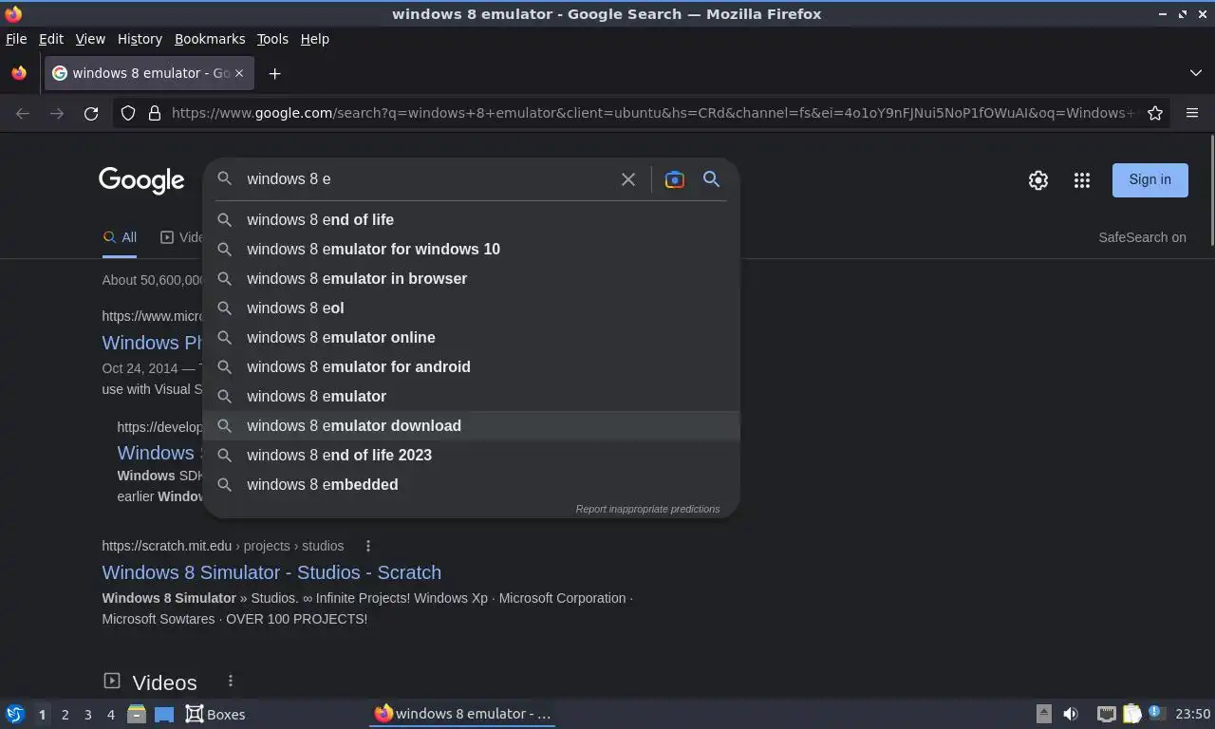Choose suggestion emulator for android
This screenshot has width=1215, height=729.
coord(472,366)
